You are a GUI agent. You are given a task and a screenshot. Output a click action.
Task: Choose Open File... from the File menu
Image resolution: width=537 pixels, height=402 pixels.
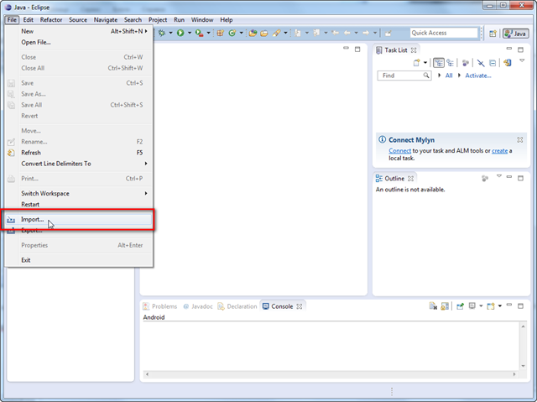point(79,42)
